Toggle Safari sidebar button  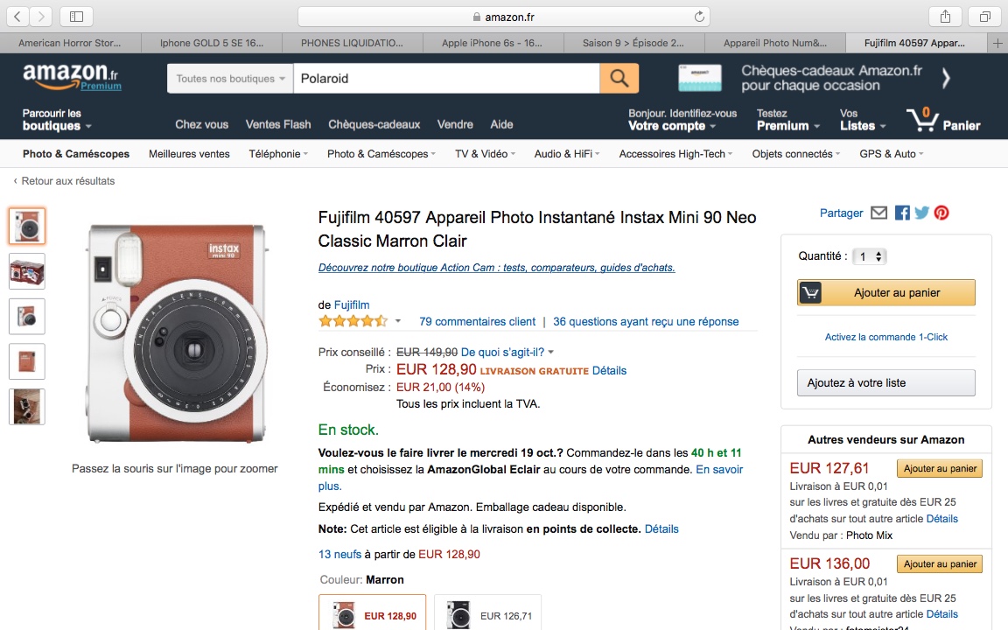point(77,17)
